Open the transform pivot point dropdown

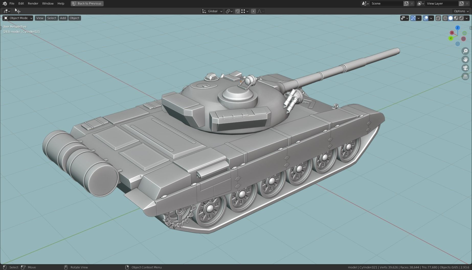(229, 11)
